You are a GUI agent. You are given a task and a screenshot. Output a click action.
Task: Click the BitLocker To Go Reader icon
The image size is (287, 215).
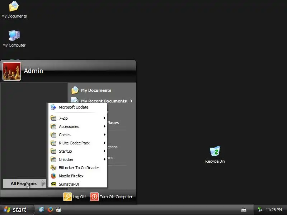click(53, 168)
